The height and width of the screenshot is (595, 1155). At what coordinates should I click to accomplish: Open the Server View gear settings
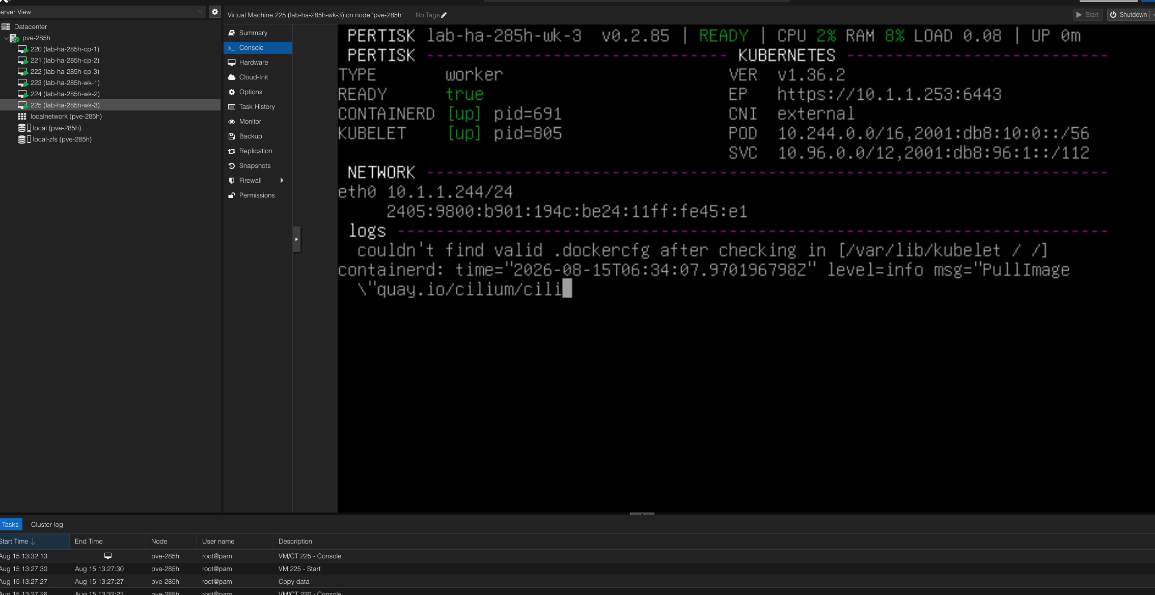pyautogui.click(x=215, y=12)
